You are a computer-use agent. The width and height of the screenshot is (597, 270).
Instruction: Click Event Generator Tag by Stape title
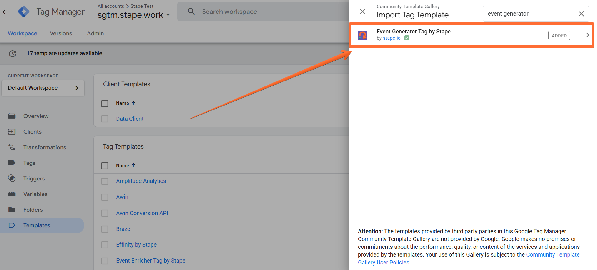coord(414,32)
